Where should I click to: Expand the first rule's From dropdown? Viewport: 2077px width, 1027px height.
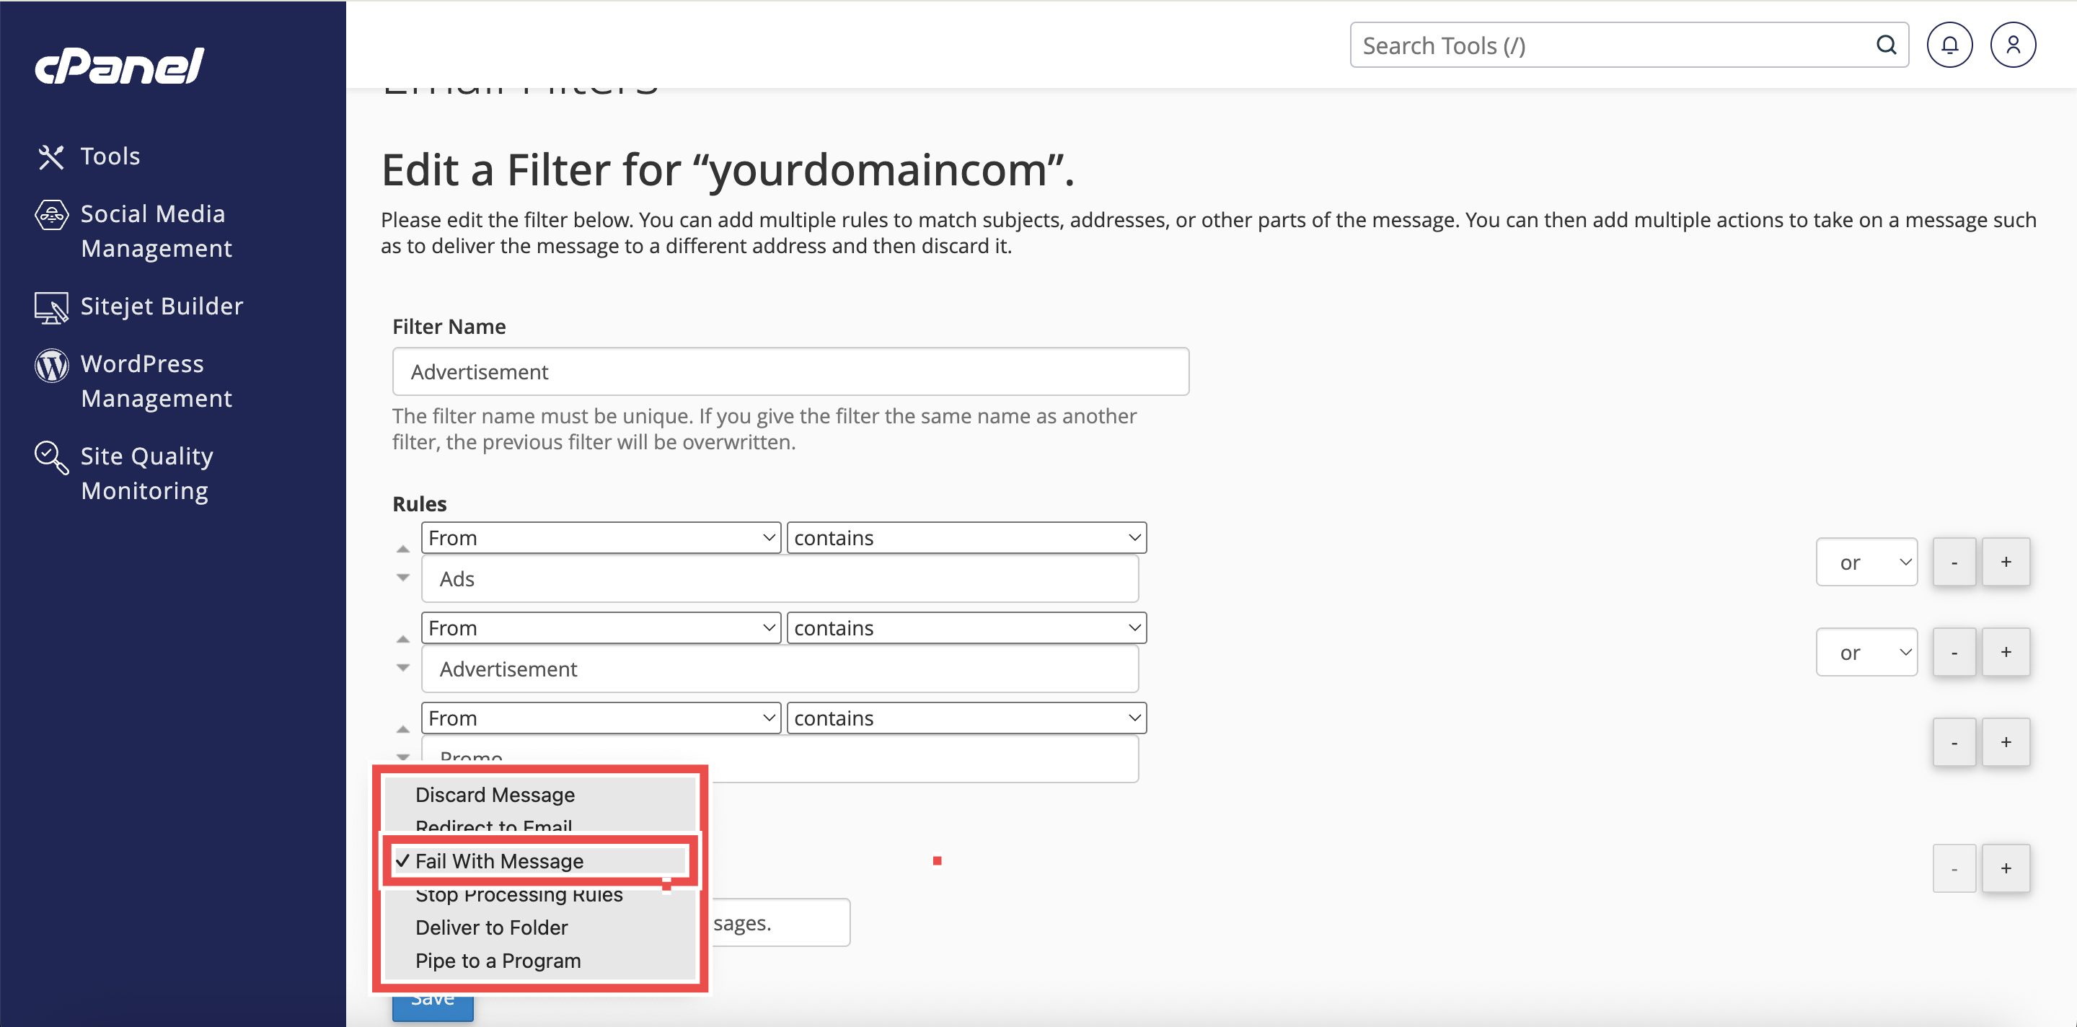point(601,538)
